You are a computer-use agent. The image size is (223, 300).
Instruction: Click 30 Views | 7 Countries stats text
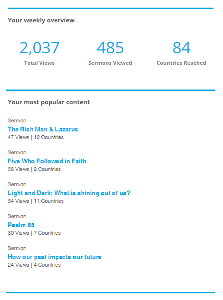point(34,233)
